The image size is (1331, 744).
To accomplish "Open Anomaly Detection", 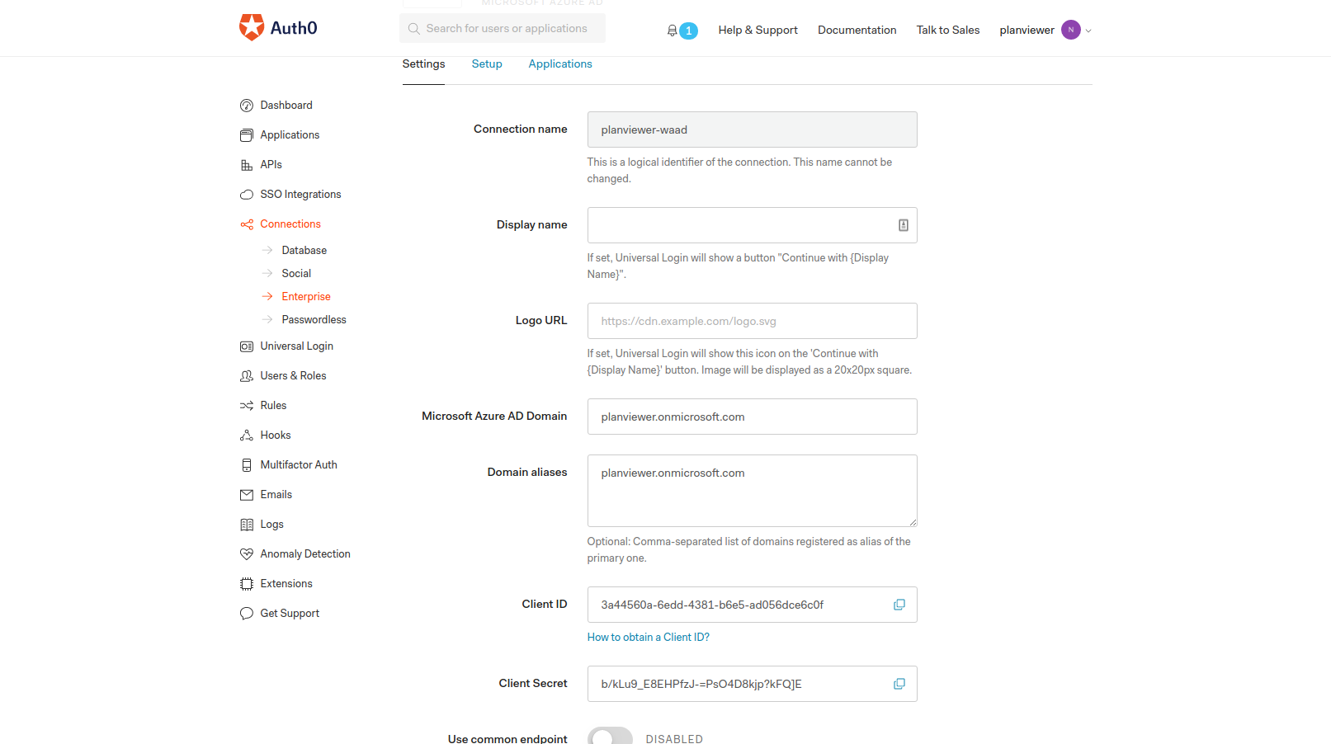I will point(304,553).
